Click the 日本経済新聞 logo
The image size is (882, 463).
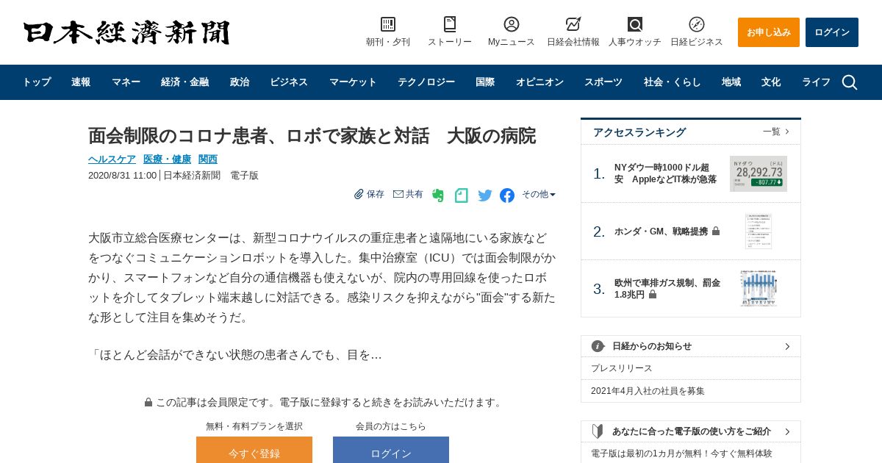coord(126,32)
